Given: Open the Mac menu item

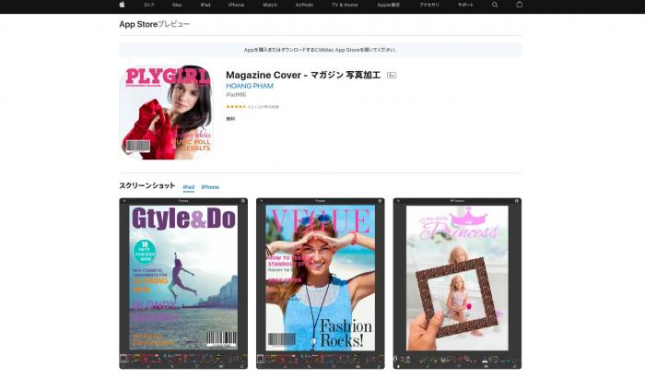Looking at the screenshot, I should 177,5.
